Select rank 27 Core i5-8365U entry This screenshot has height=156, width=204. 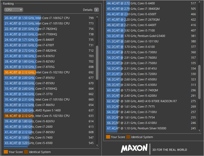49,56
